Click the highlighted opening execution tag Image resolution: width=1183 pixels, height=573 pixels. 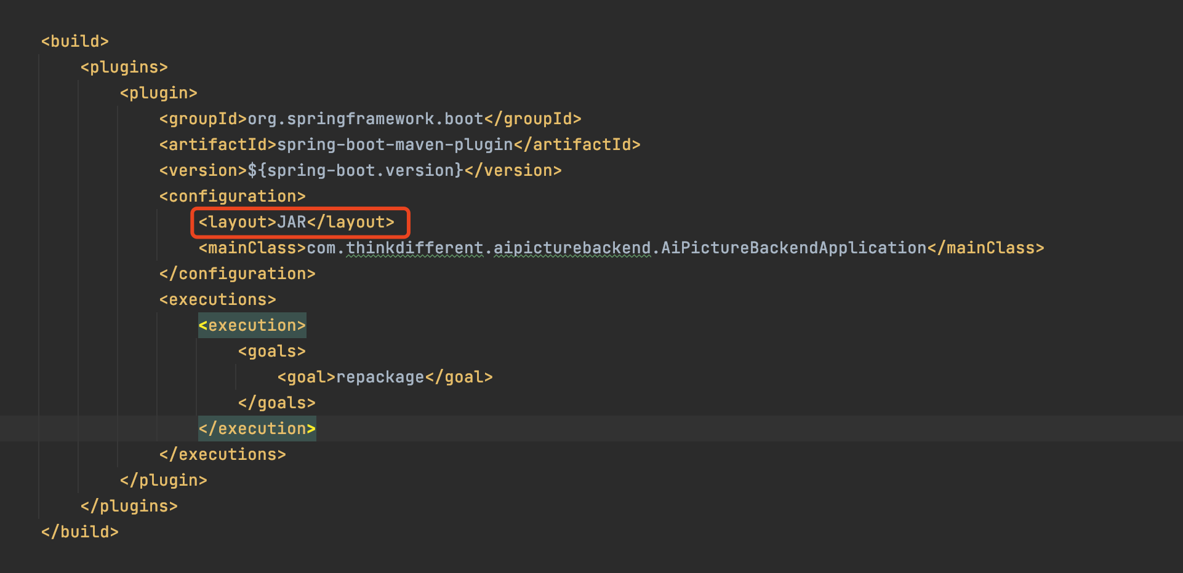pyautogui.click(x=252, y=325)
